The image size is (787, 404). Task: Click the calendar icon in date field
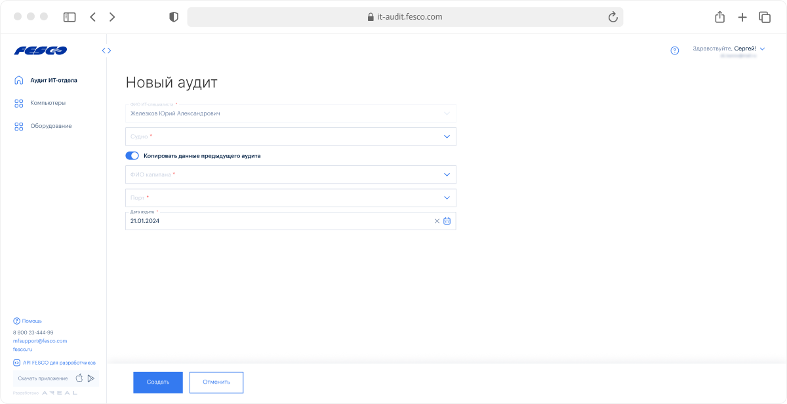pos(447,221)
